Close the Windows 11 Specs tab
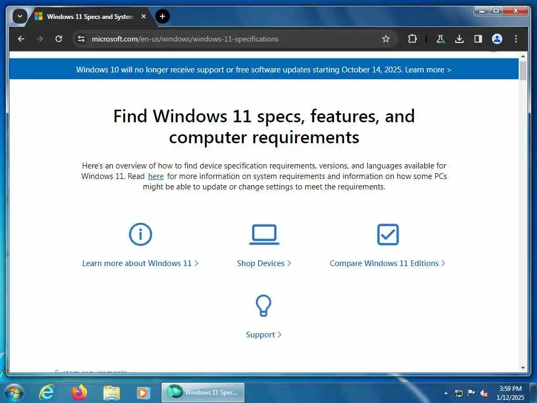 click(x=144, y=16)
